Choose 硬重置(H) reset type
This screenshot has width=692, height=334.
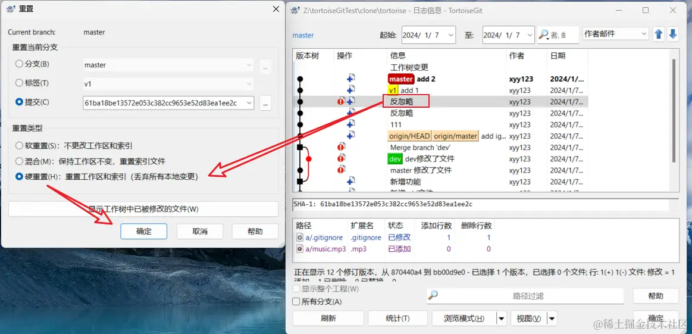click(19, 176)
